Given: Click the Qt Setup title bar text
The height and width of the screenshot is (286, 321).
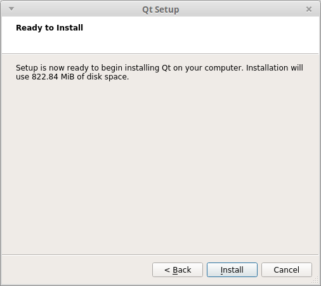Looking at the screenshot, I should coord(160,10).
